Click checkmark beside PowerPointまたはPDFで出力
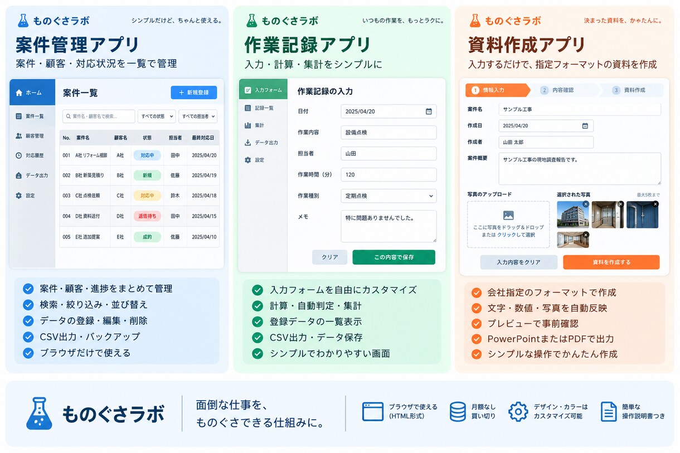Viewport: 680px width, 453px height. coord(477,339)
